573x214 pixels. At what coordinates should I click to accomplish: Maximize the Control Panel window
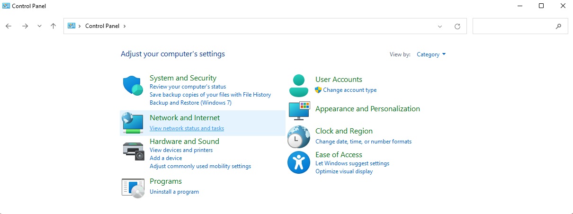coord(541,6)
